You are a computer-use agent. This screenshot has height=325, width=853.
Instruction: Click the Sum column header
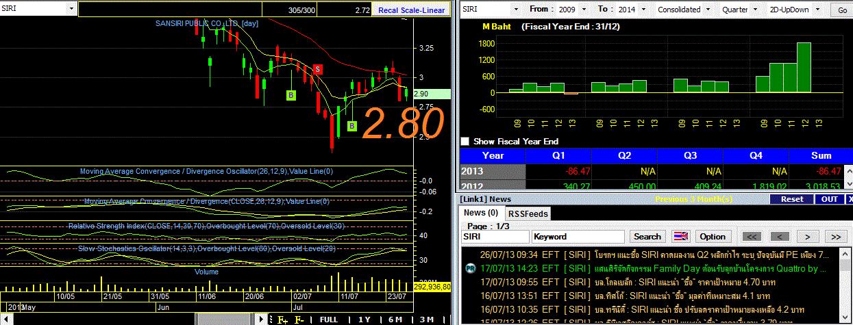tap(821, 155)
